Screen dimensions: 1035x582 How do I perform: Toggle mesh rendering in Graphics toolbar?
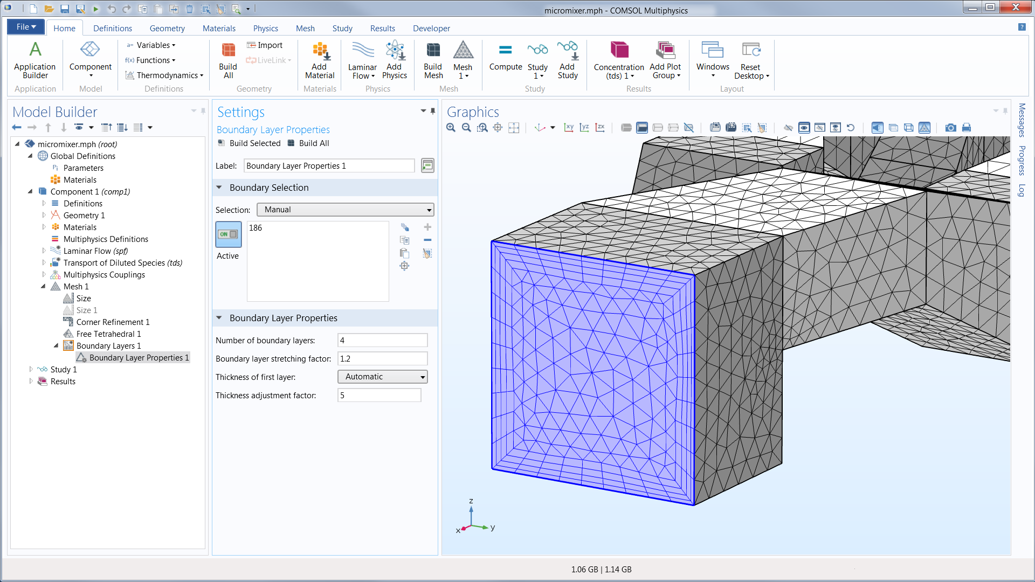click(924, 128)
